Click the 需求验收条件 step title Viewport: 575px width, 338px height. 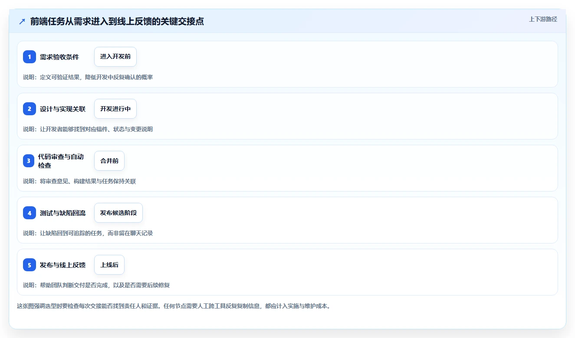point(59,57)
